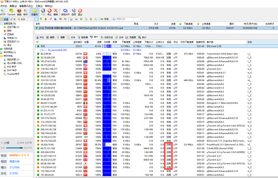
Task: Select DHT 种子 in the sidebar
Action: (x=10, y=70)
